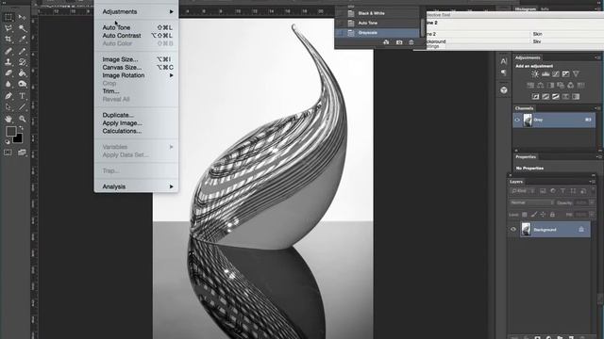The image size is (604, 339).
Task: Open Channels panel flyout menu
Action: click(598, 108)
